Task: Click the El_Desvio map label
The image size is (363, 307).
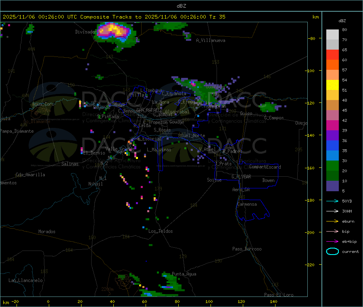Action: [94, 153]
